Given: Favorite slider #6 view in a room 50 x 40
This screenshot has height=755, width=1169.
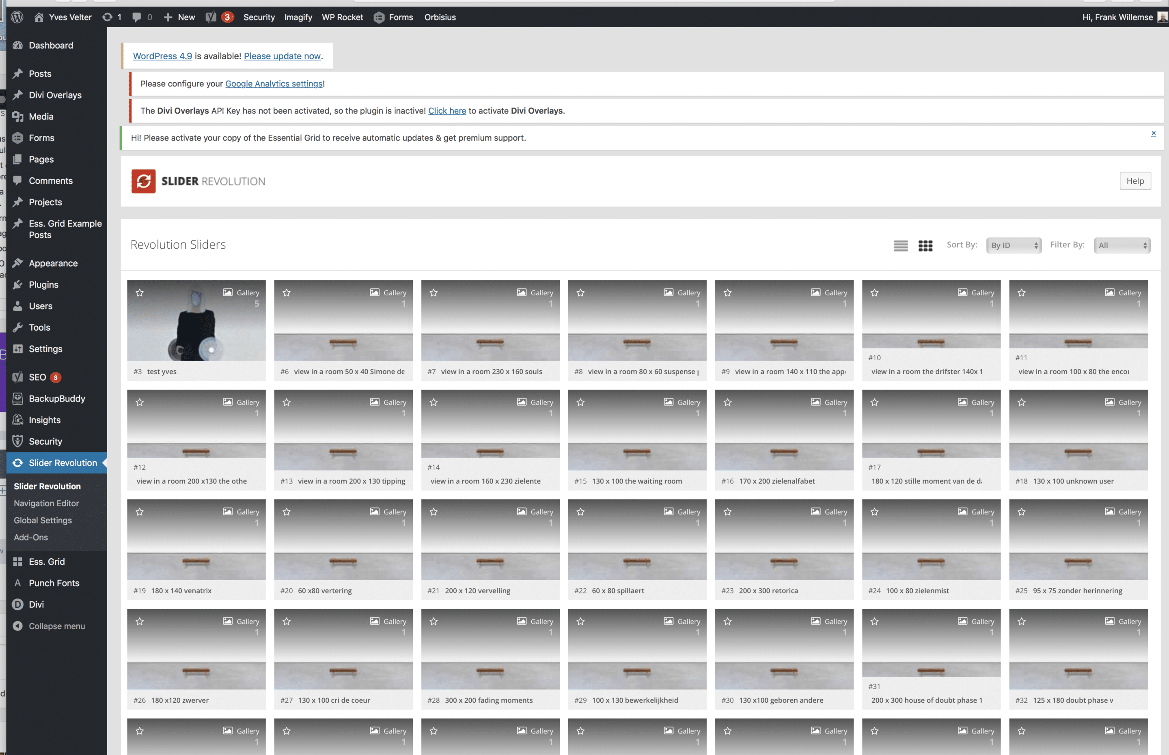Looking at the screenshot, I should pyautogui.click(x=287, y=293).
